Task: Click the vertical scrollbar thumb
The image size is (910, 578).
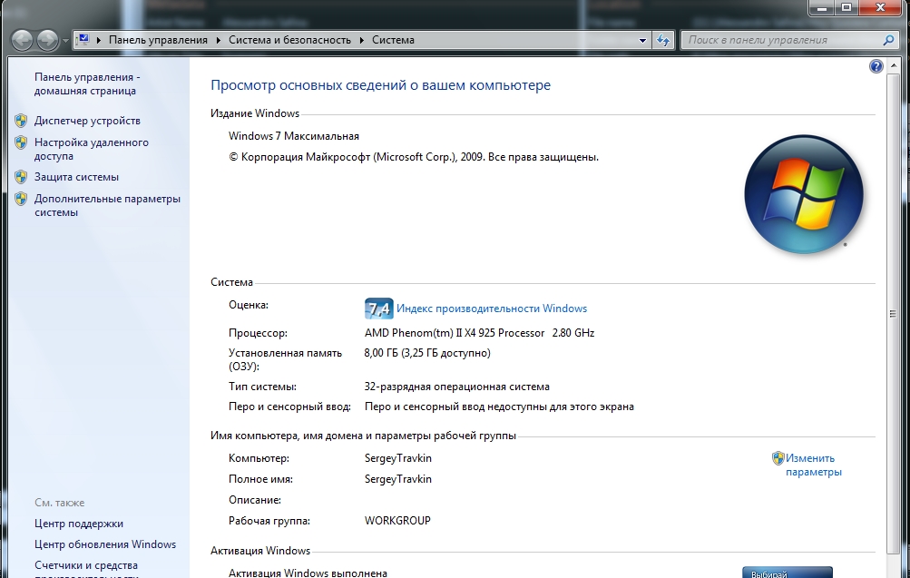Action: coord(893,313)
